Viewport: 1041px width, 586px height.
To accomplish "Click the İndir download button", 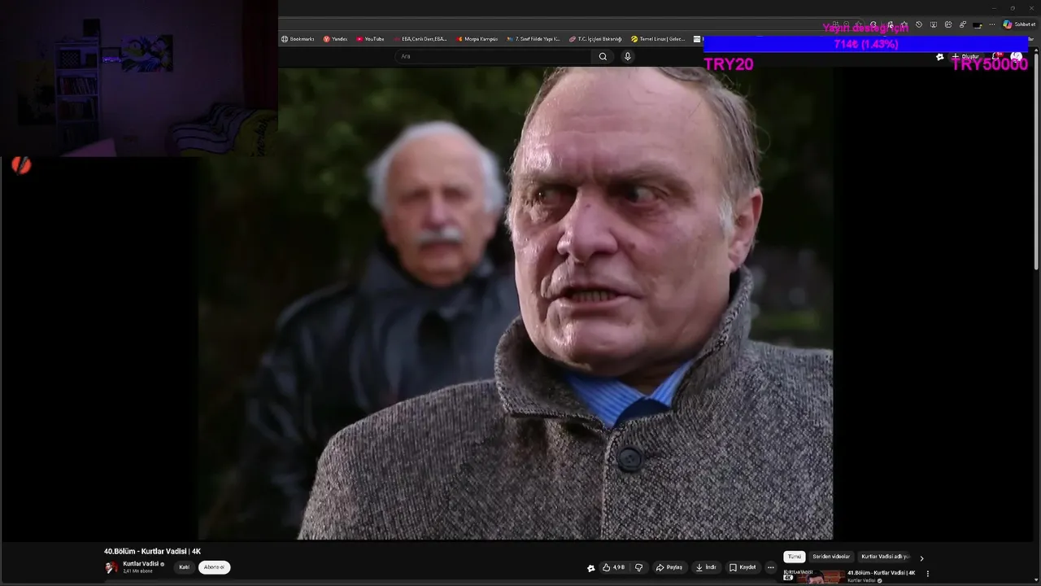I will [x=706, y=567].
